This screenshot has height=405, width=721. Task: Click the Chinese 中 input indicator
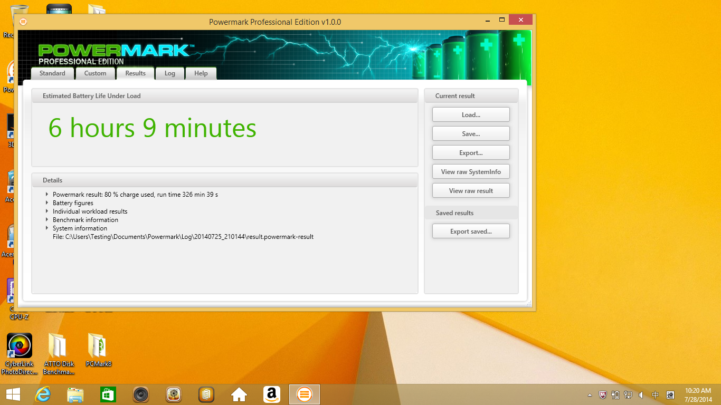[656, 394]
